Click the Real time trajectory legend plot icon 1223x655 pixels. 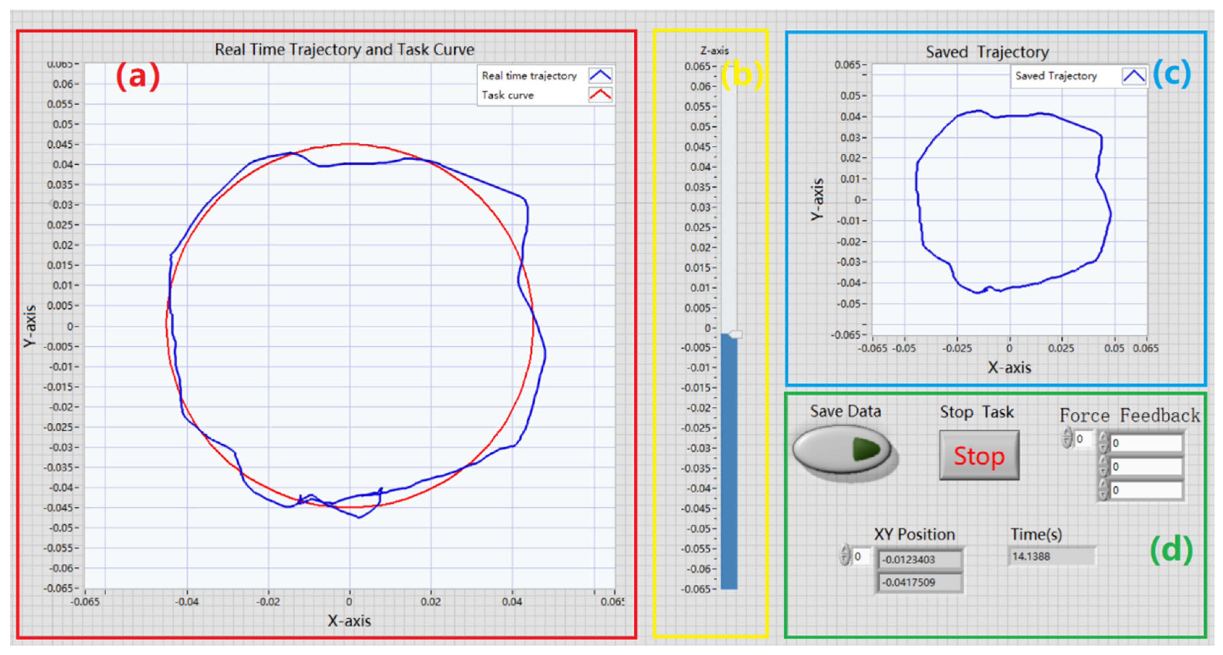coord(600,76)
